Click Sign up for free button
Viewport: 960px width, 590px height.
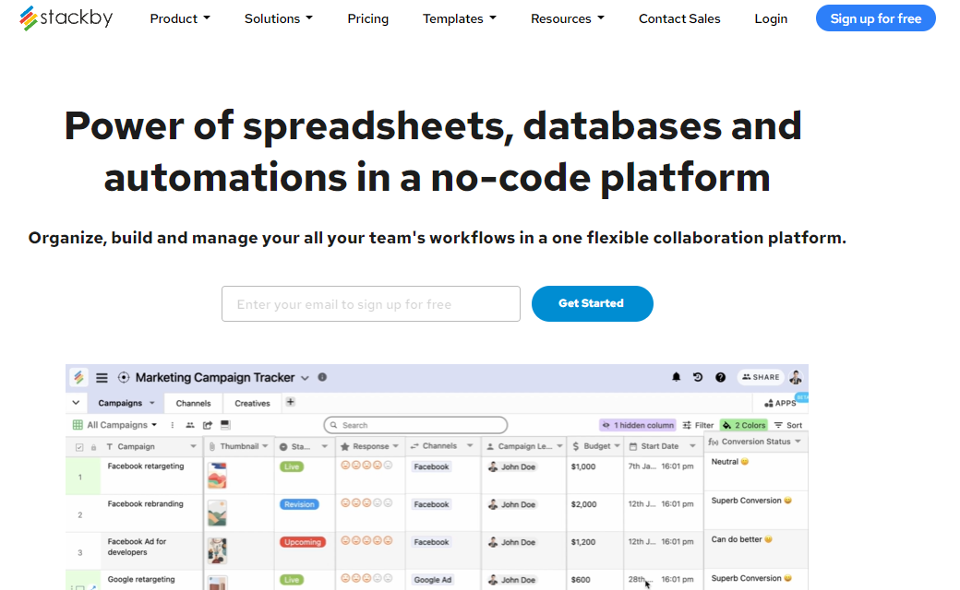(875, 18)
